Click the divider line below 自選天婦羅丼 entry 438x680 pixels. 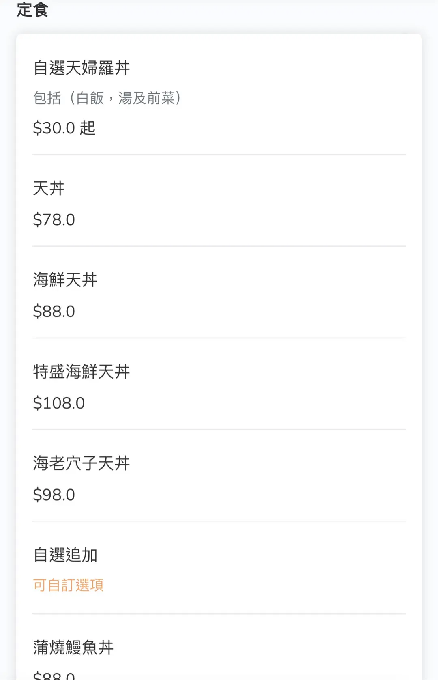pyautogui.click(x=219, y=155)
